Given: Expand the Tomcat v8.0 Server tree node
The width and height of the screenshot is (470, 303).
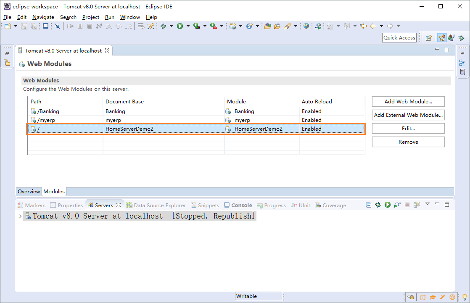Looking at the screenshot, I should click(20, 216).
